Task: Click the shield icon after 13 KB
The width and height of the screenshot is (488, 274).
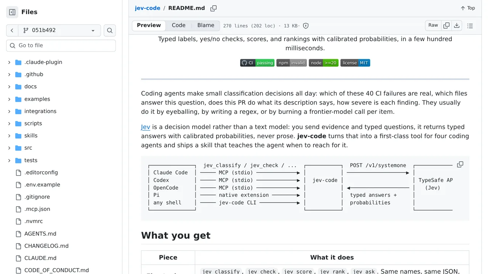Action: (306, 26)
